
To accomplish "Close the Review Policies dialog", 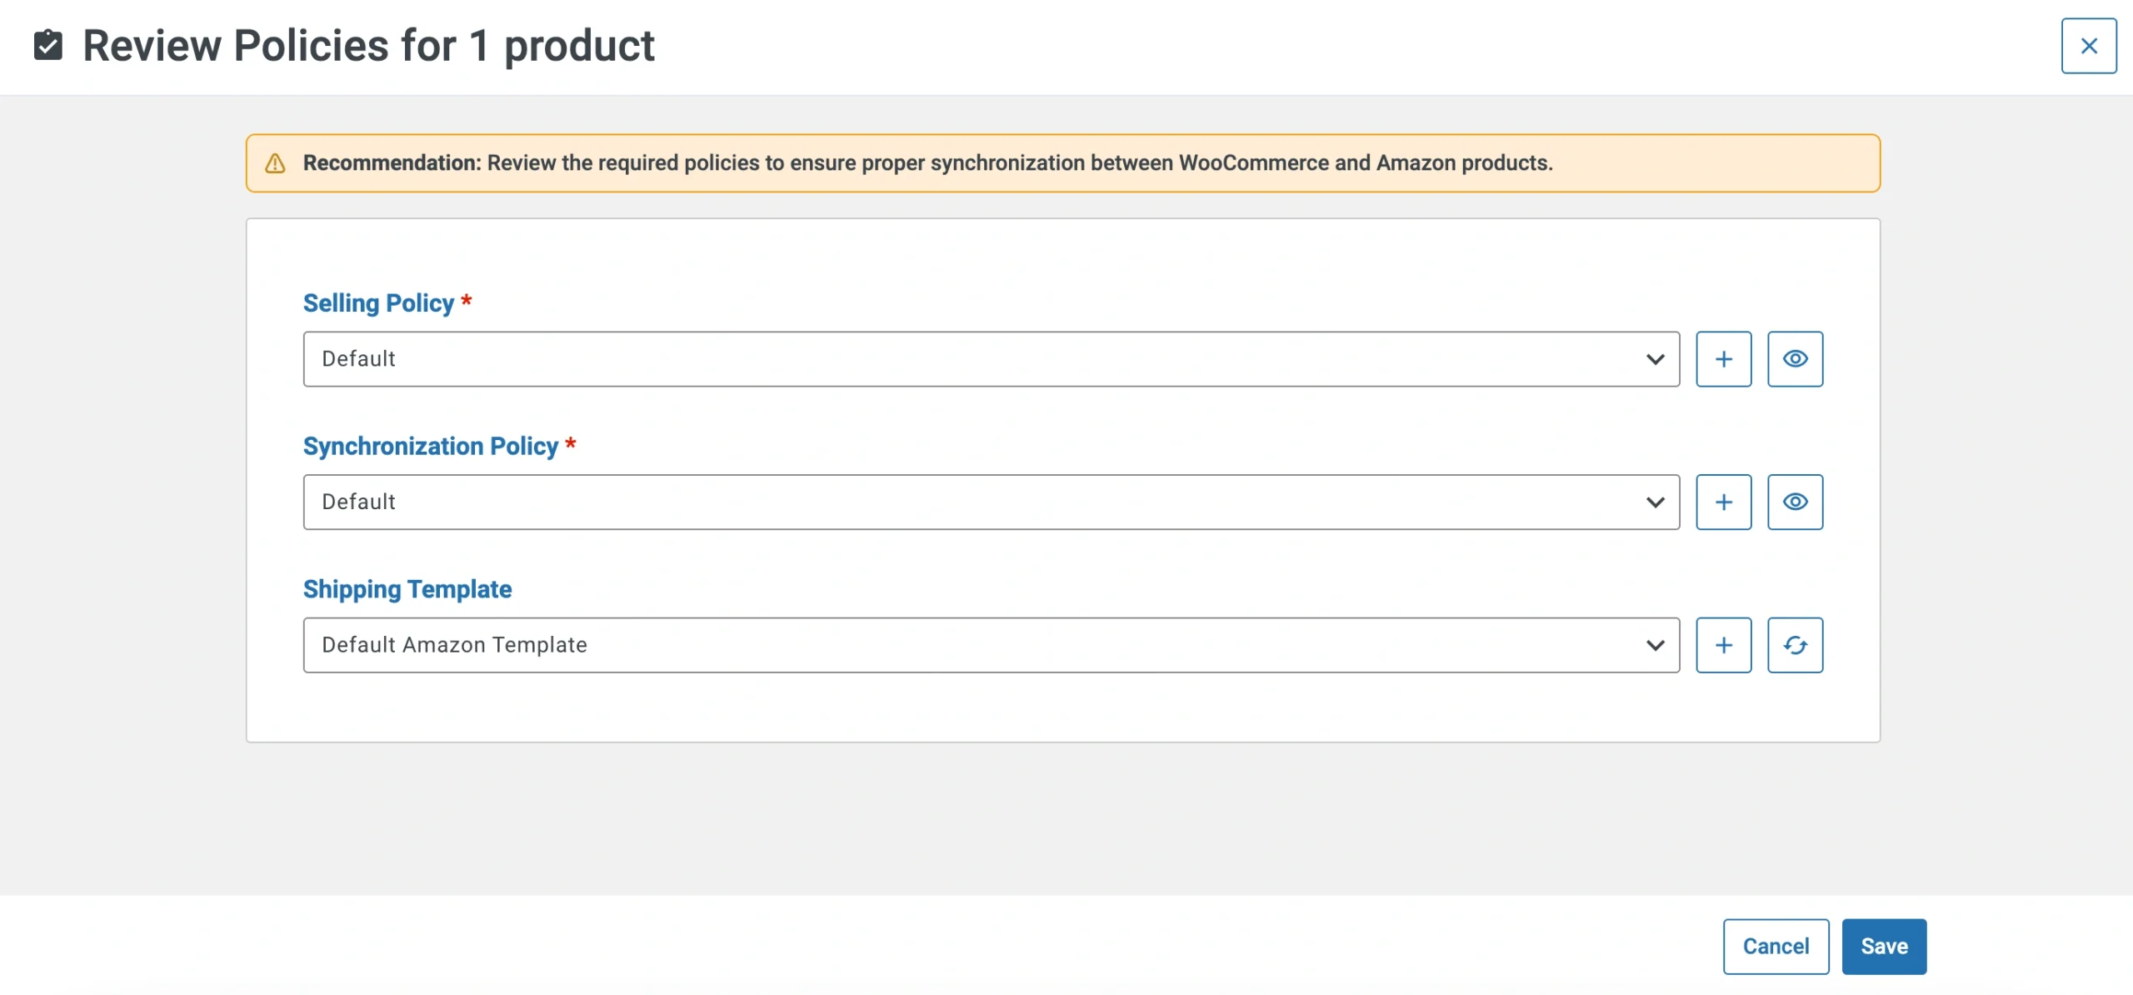I will click(2088, 46).
